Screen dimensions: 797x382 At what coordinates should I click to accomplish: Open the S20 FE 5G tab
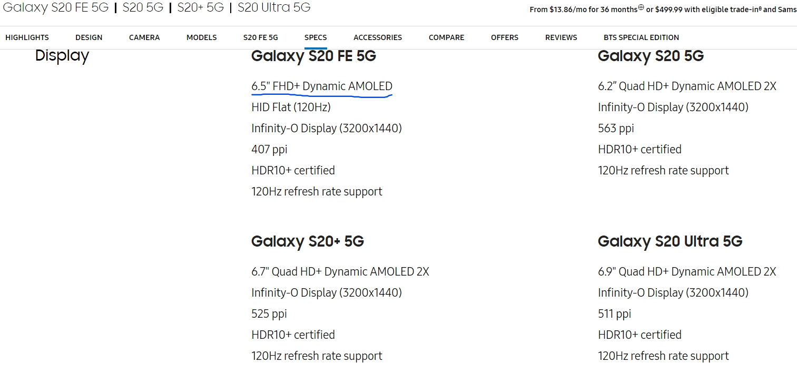(261, 37)
